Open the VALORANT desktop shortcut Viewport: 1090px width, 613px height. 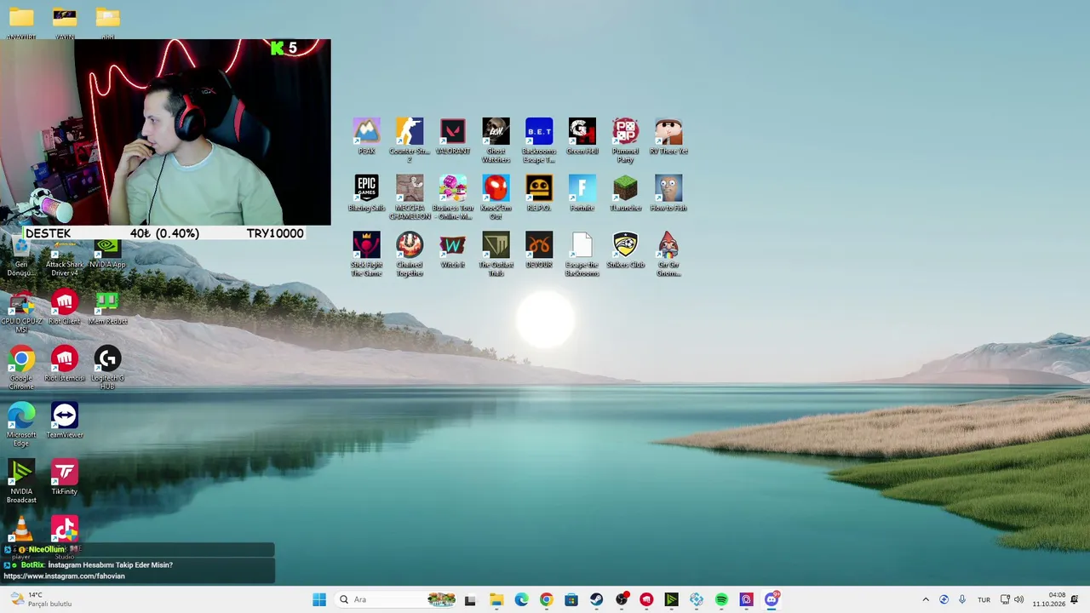452,136
